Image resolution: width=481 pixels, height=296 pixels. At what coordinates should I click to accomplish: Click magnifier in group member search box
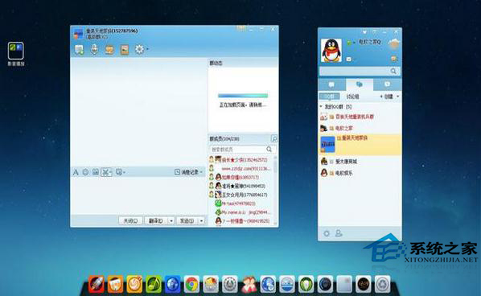pyautogui.click(x=269, y=149)
